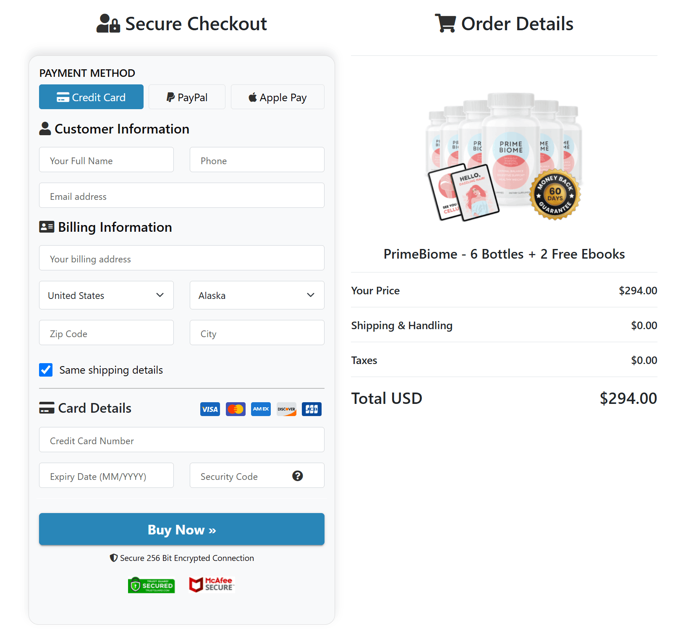The height and width of the screenshot is (639, 686).
Task: Click the Visa card icon
Action: 210,409
